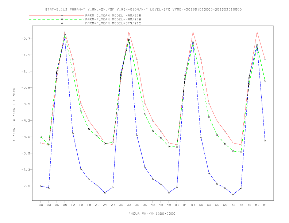Click the 06 forecast hour tick label
Viewport: 289px width, 223px height.
(x=57, y=205)
